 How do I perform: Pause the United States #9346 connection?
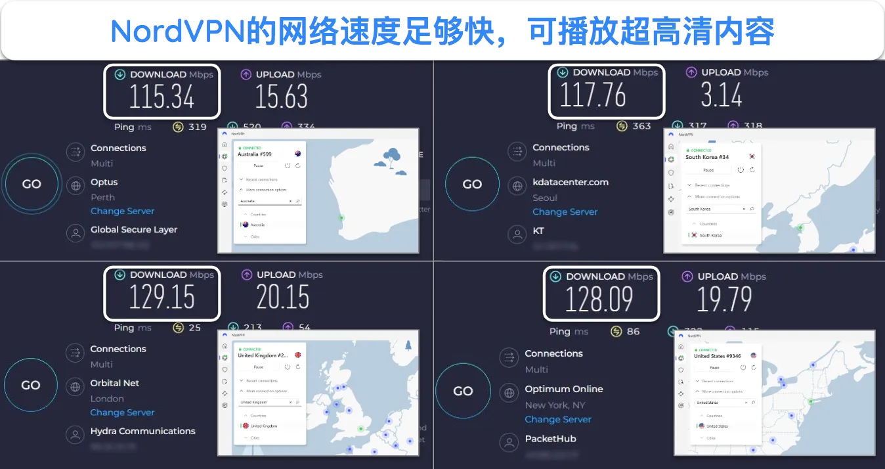[714, 368]
